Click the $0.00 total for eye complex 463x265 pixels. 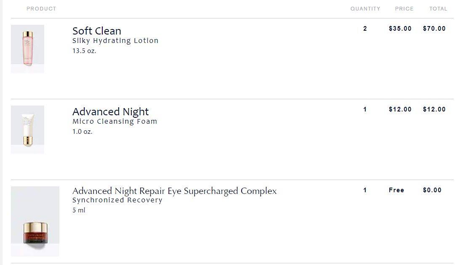(432, 191)
